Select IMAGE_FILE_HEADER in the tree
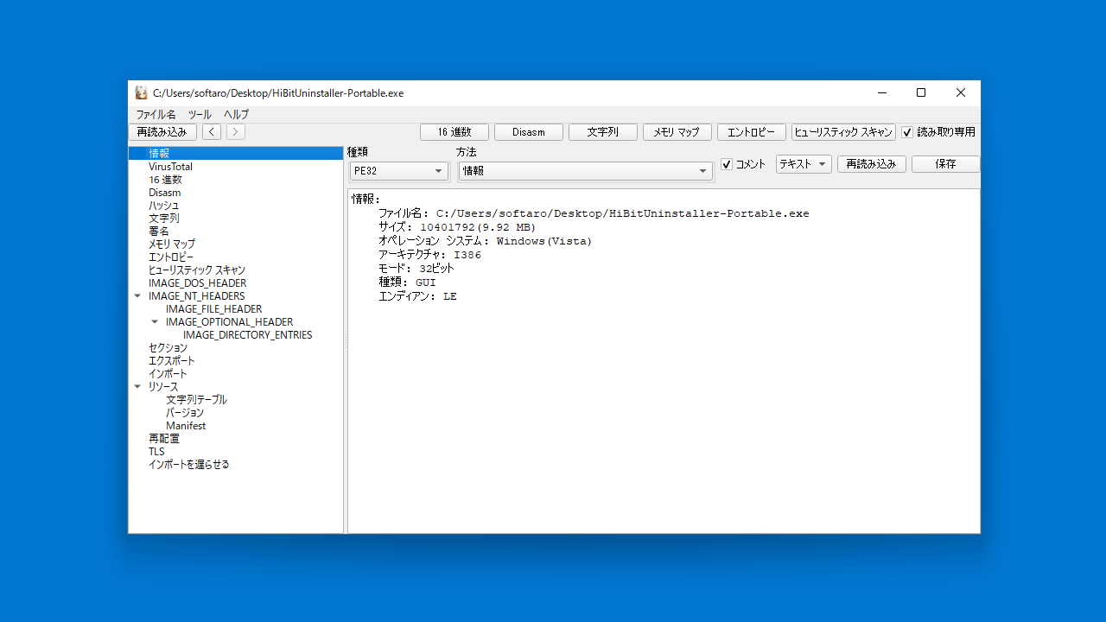Screen dimensions: 1106x622 (x=213, y=309)
